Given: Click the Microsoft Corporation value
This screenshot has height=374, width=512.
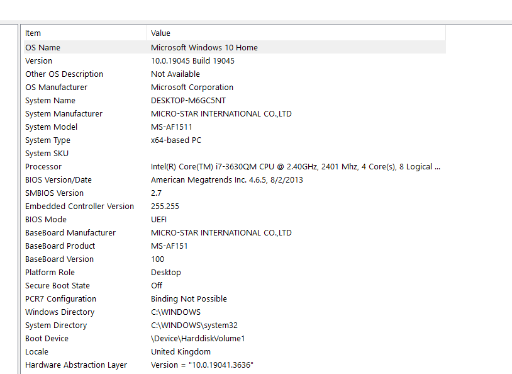Looking at the screenshot, I should pyautogui.click(x=192, y=88).
